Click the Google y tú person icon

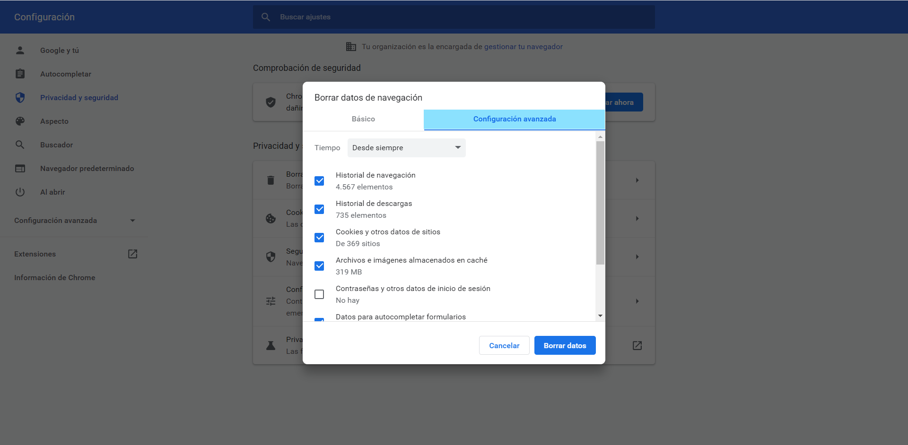(x=20, y=50)
